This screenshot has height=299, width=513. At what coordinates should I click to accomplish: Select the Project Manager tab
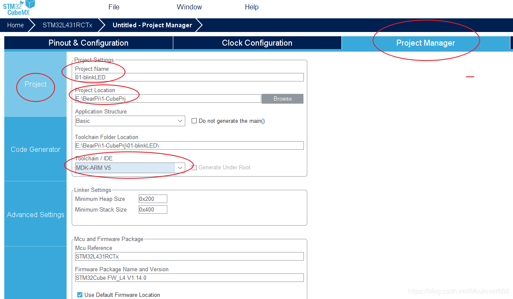426,43
